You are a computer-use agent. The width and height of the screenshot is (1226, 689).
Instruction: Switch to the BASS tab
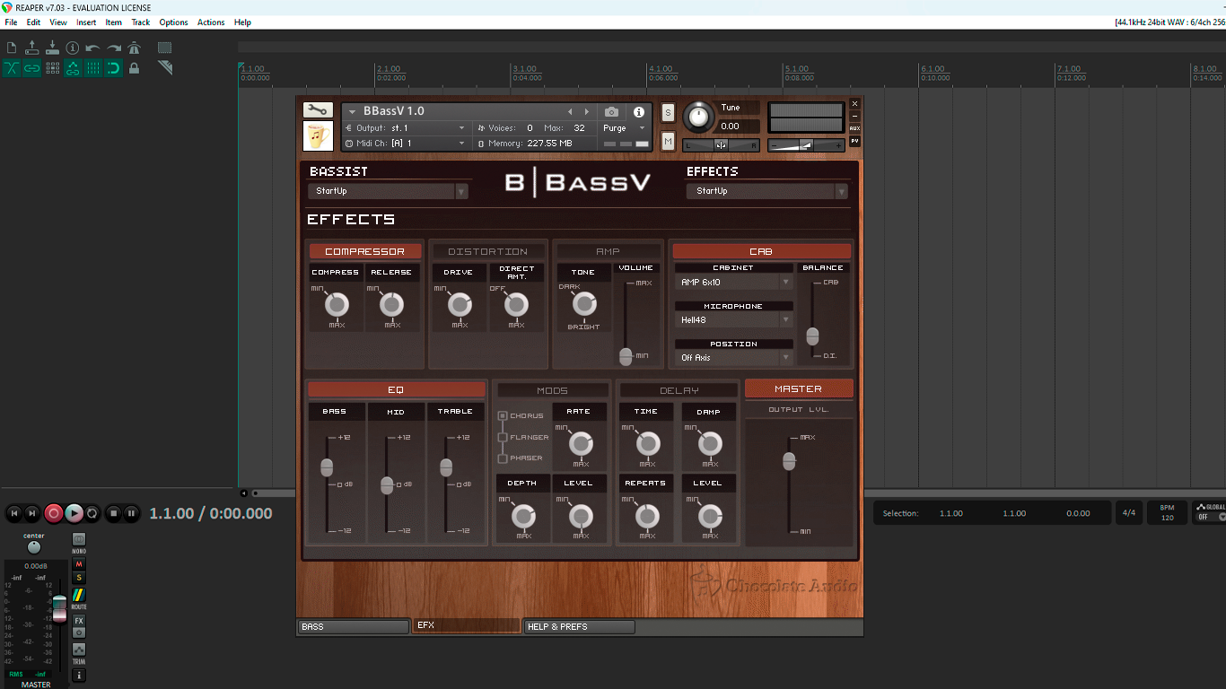pos(353,626)
